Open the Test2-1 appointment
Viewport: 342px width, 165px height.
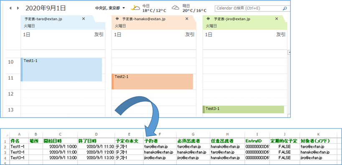[x=152, y=81]
